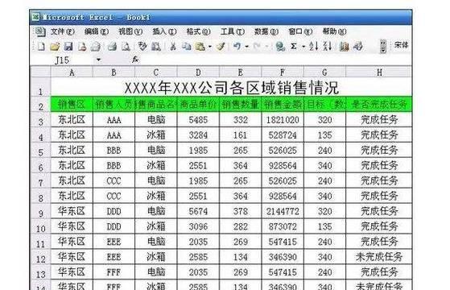Select the 东北区 cell in row 3
The height and width of the screenshot is (290, 450).
tap(72, 120)
